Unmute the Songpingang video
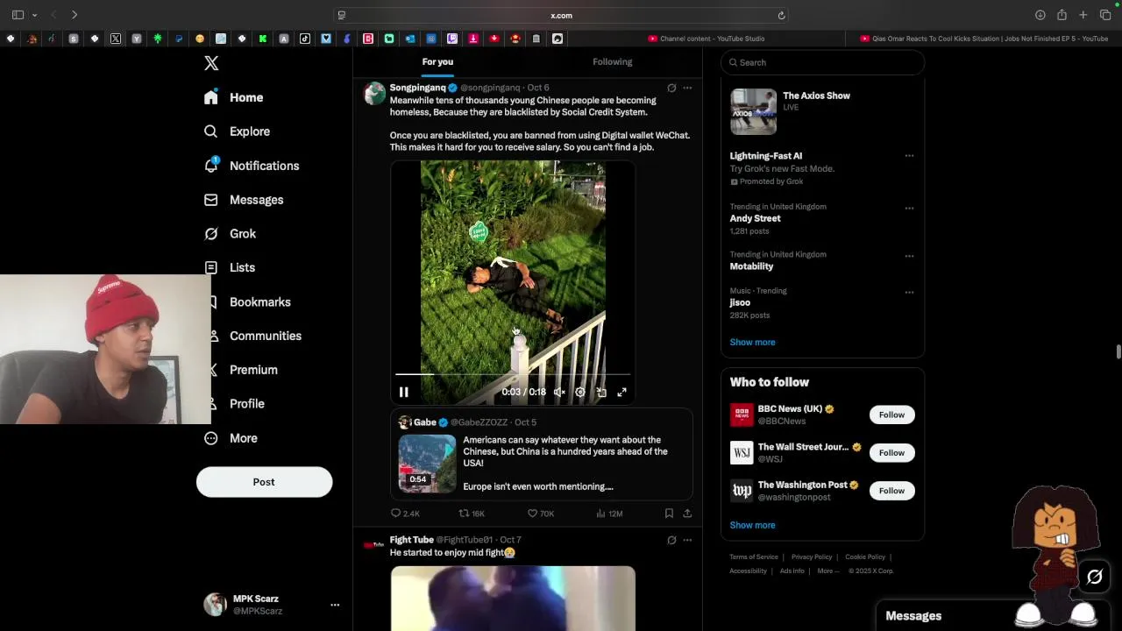The image size is (1122, 631). (x=559, y=393)
